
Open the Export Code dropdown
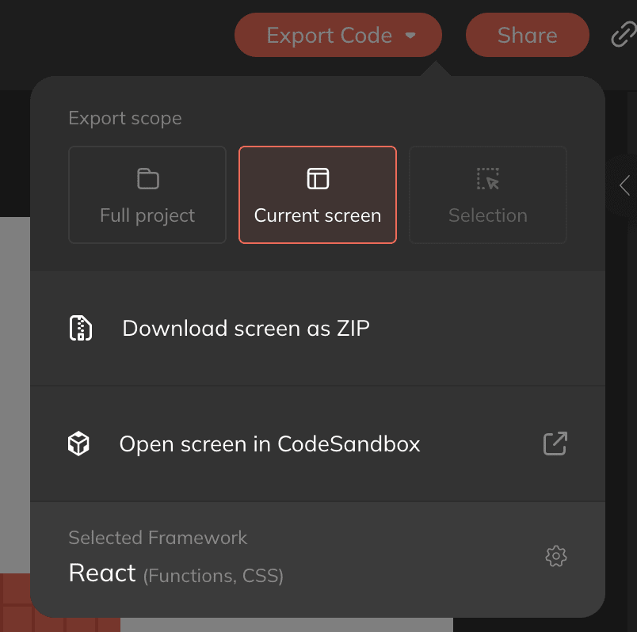click(330, 36)
